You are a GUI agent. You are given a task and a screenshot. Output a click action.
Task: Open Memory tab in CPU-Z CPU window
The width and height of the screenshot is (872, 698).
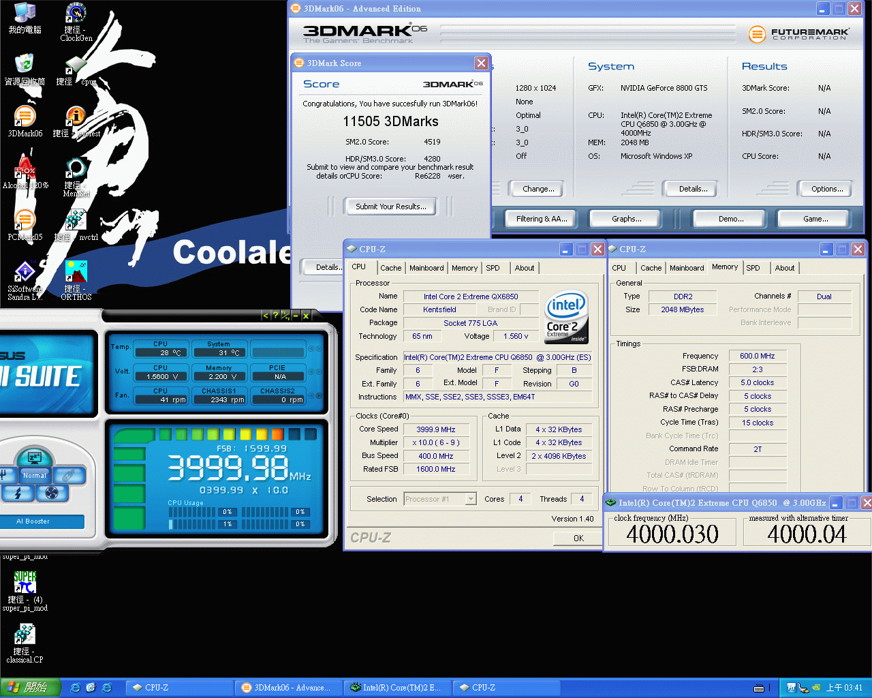coord(465,268)
